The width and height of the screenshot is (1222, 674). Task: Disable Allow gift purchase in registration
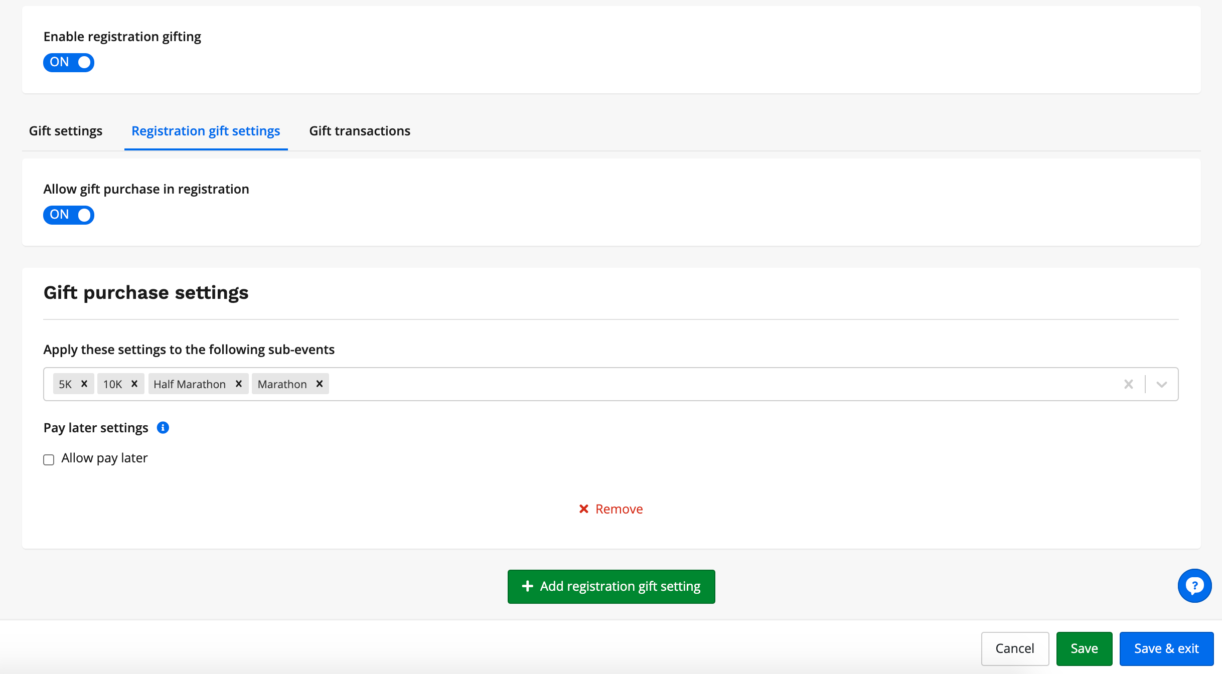click(69, 215)
